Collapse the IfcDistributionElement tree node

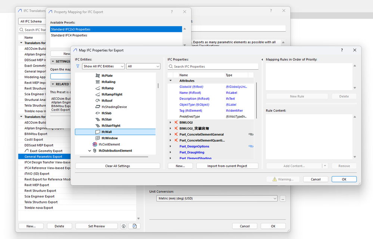pos(90,150)
